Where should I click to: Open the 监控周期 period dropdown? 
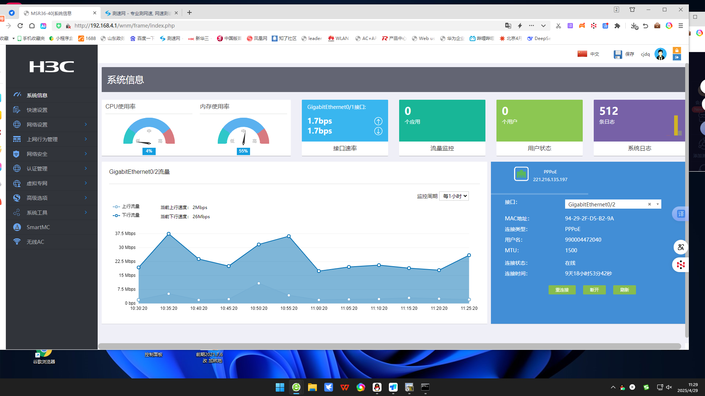point(454,196)
